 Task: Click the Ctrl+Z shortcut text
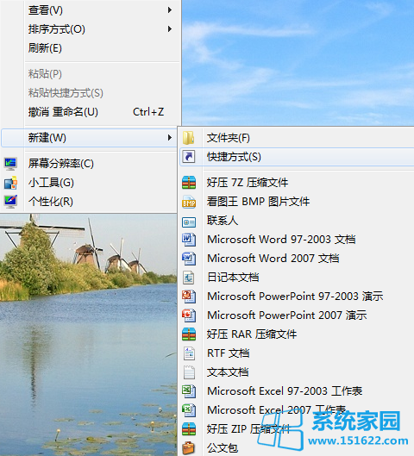[148, 112]
